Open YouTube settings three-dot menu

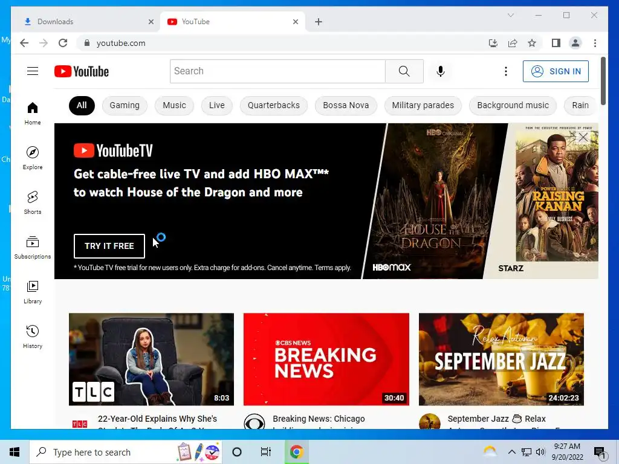tap(506, 71)
